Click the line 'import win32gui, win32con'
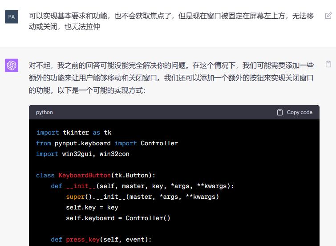Screen dimensions: 336x246 click(83, 154)
